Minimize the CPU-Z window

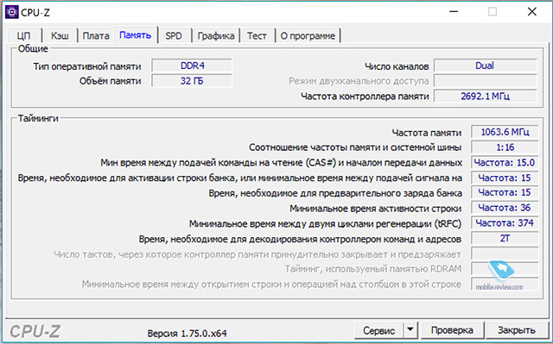tap(454, 11)
